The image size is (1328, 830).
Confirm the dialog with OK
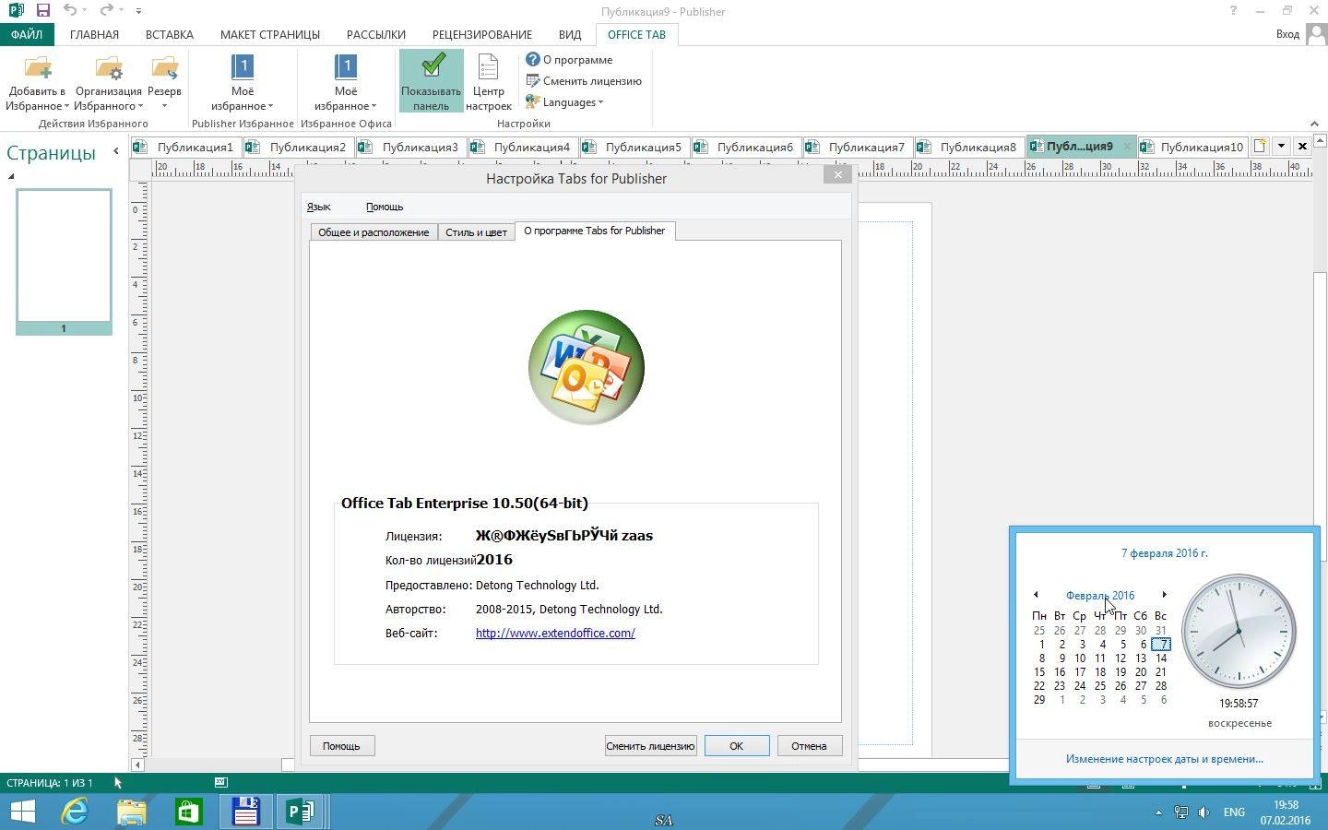[736, 745]
